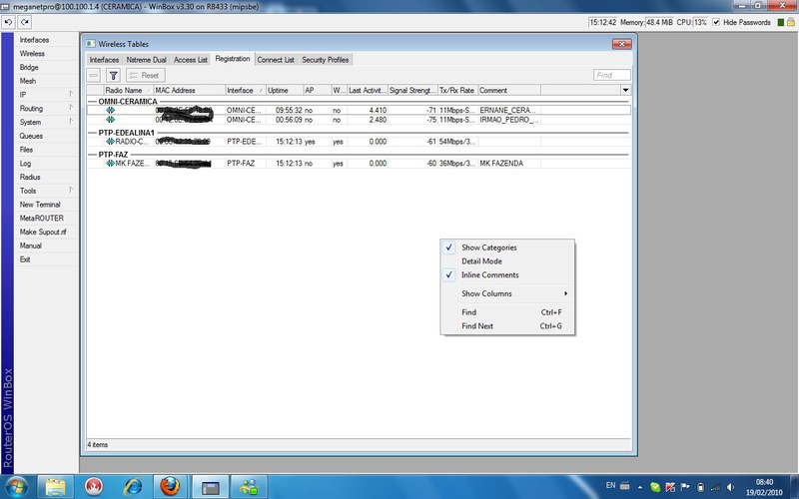The image size is (799, 499).
Task: Show hidden tray icons arrow
Action: point(640,487)
